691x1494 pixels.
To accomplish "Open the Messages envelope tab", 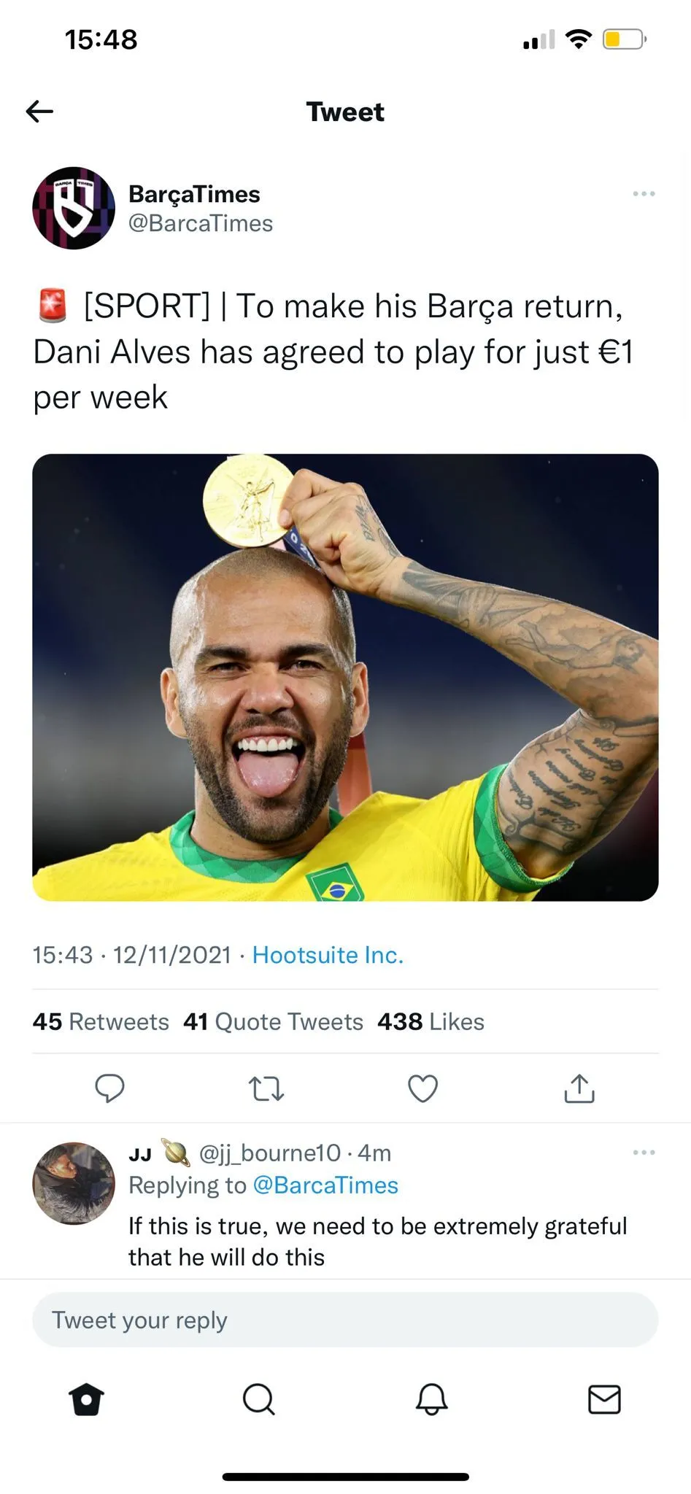I will click(604, 1399).
